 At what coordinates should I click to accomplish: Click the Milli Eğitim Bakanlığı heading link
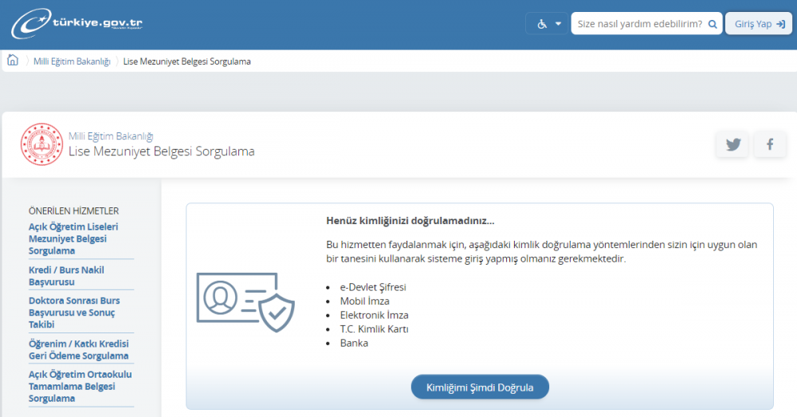[111, 136]
